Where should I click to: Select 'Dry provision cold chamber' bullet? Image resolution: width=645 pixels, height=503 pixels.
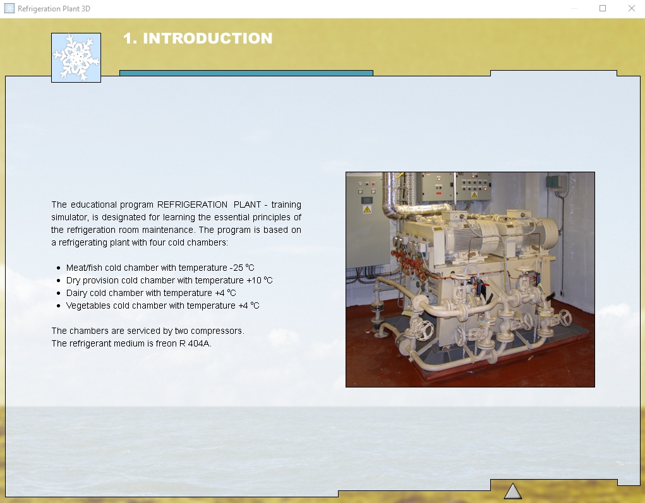pos(169,280)
